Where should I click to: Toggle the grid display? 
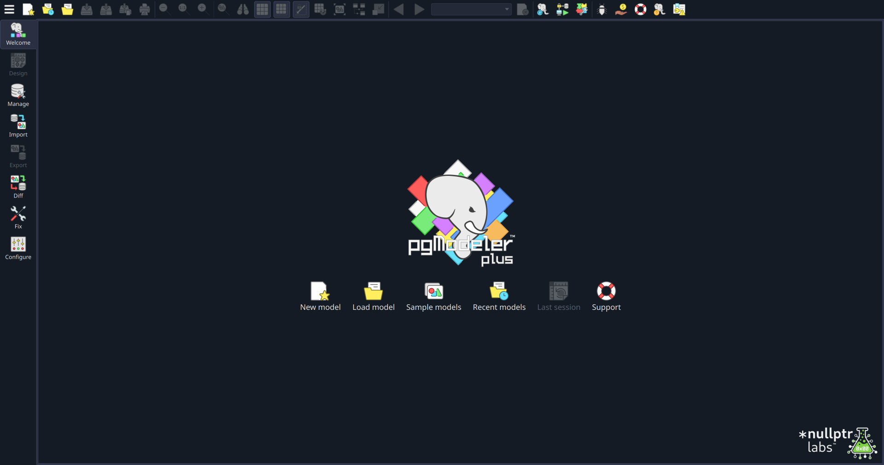(x=262, y=9)
